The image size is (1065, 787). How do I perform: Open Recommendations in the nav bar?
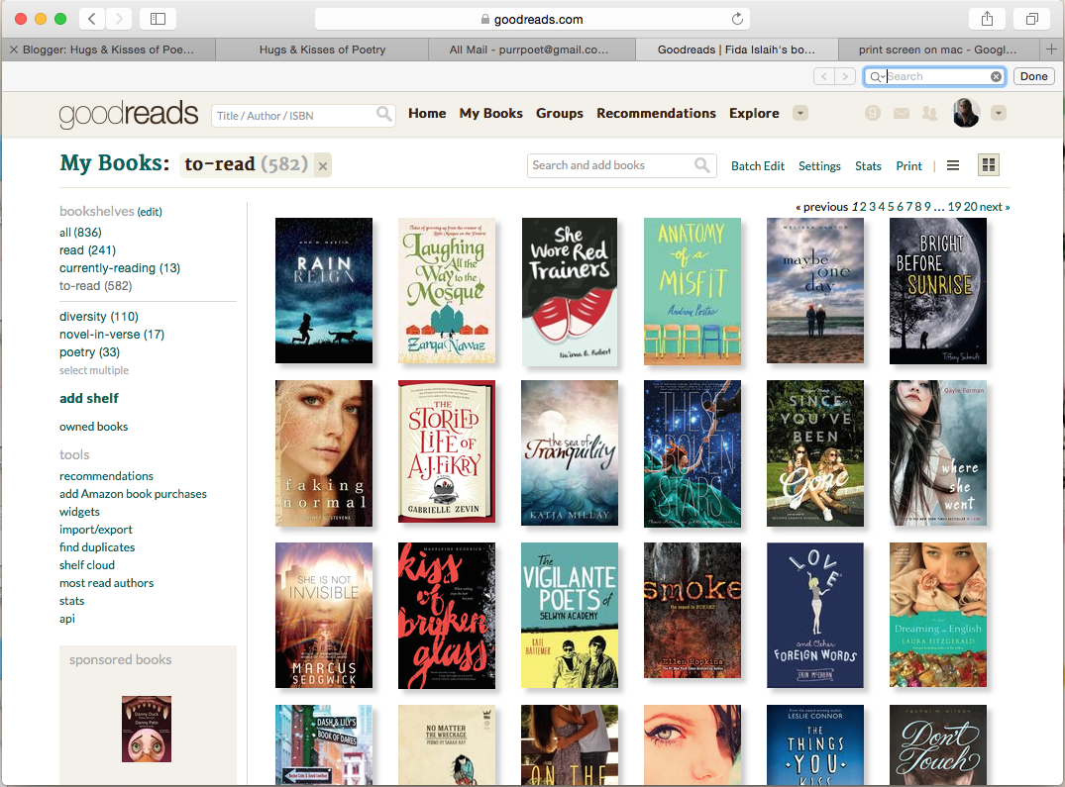656,113
